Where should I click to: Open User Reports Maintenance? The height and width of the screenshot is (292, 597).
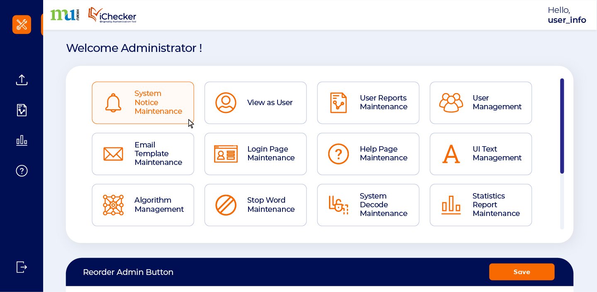click(x=368, y=103)
